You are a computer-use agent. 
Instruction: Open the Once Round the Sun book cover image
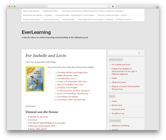click(x=35, y=79)
